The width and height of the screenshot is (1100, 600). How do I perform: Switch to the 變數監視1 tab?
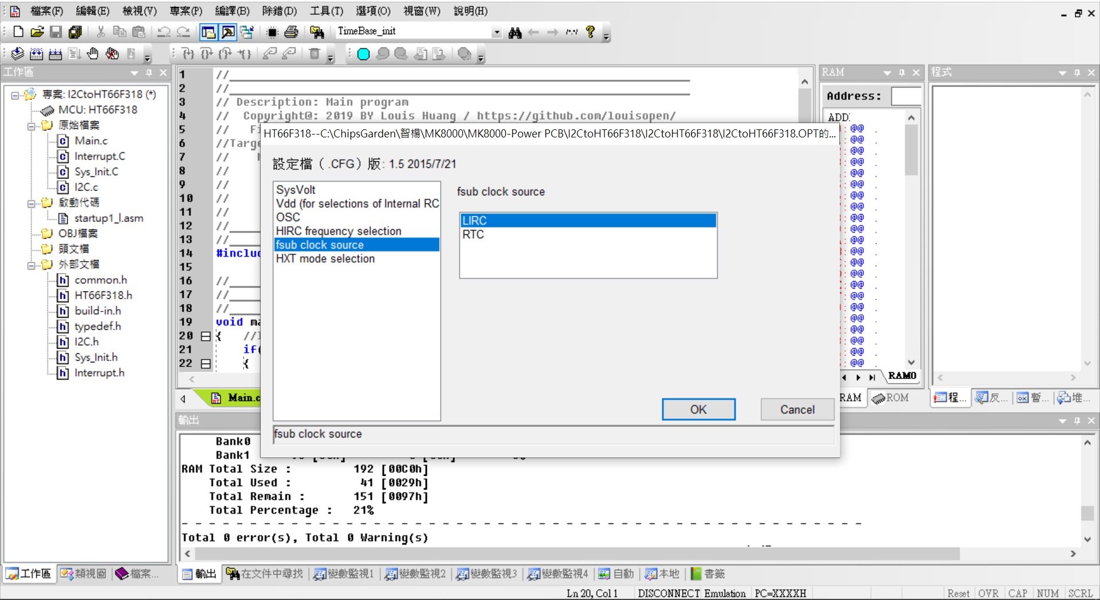point(344,574)
